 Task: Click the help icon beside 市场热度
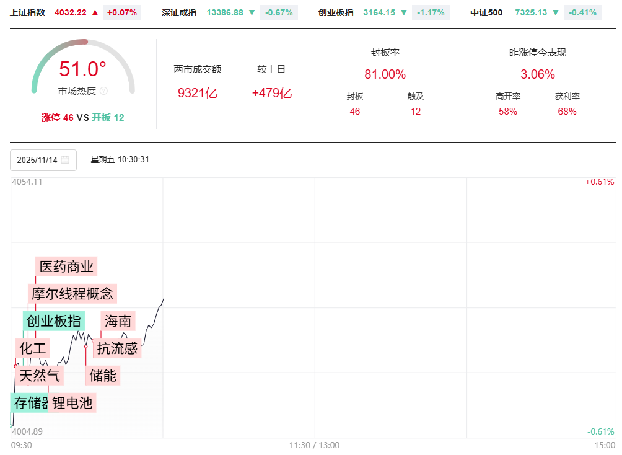(103, 91)
